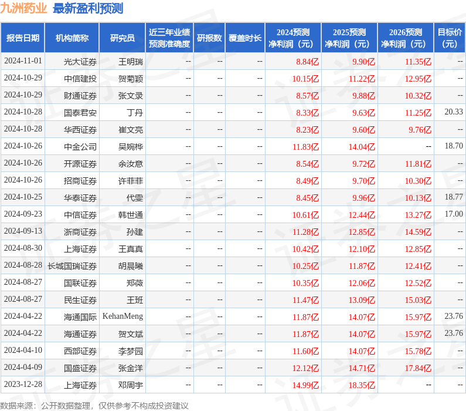The width and height of the screenshot is (466, 411).
Task: Click 8.84亿 profit value
Action: (307, 62)
